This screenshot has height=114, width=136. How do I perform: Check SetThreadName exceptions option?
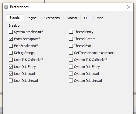coord(71,53)
